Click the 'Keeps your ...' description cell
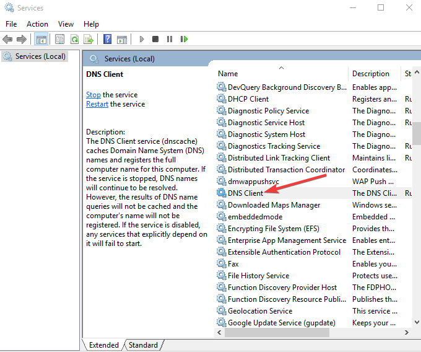Viewport: 421px width, 352px height. (x=374, y=323)
